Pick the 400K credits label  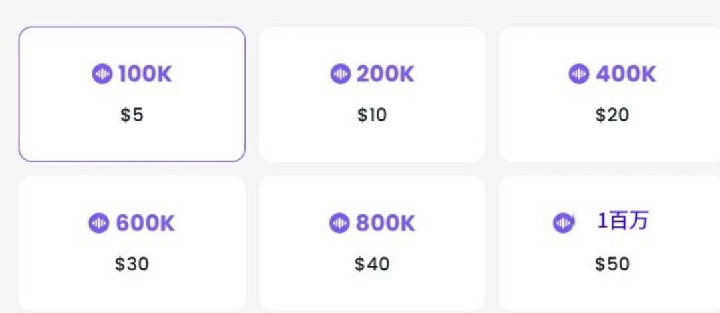pyautogui.click(x=626, y=74)
